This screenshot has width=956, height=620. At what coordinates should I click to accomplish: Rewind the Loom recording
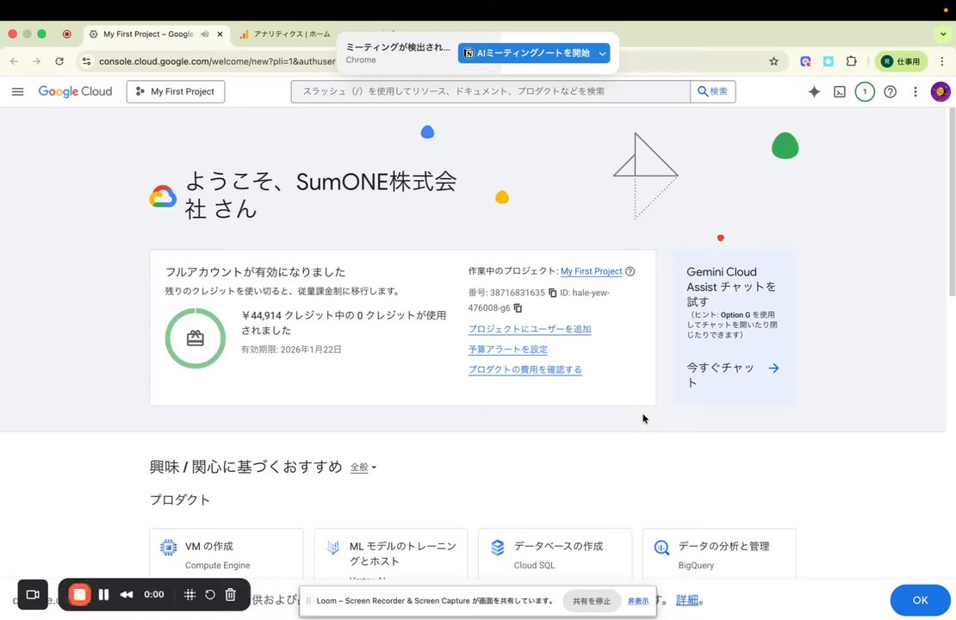pos(127,594)
